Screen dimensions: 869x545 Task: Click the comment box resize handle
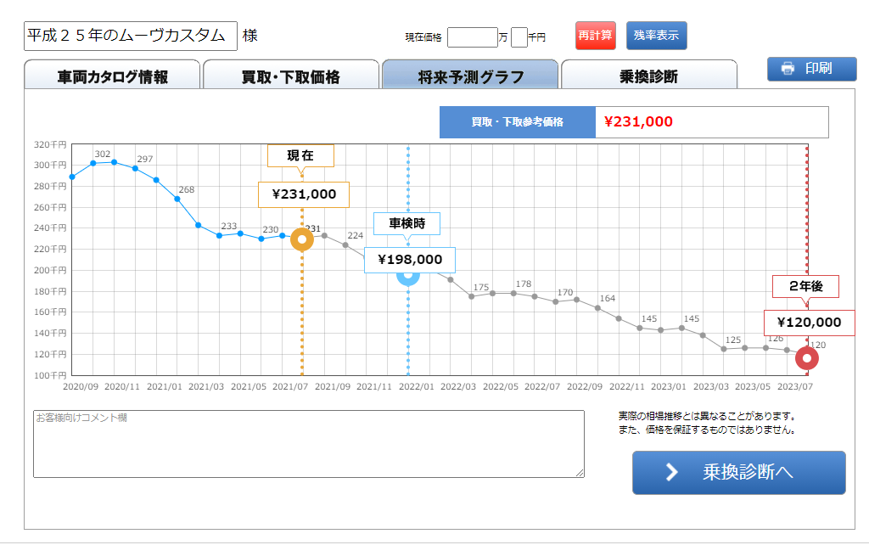(580, 473)
